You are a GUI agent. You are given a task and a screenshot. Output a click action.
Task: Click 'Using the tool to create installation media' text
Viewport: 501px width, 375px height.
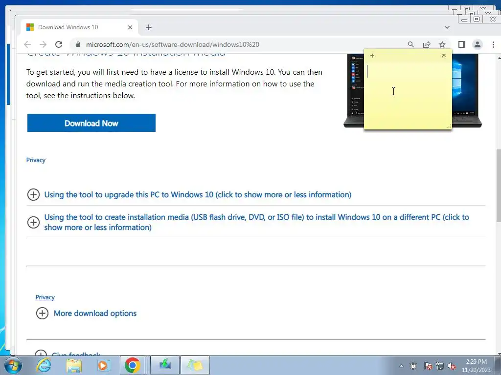click(x=256, y=222)
